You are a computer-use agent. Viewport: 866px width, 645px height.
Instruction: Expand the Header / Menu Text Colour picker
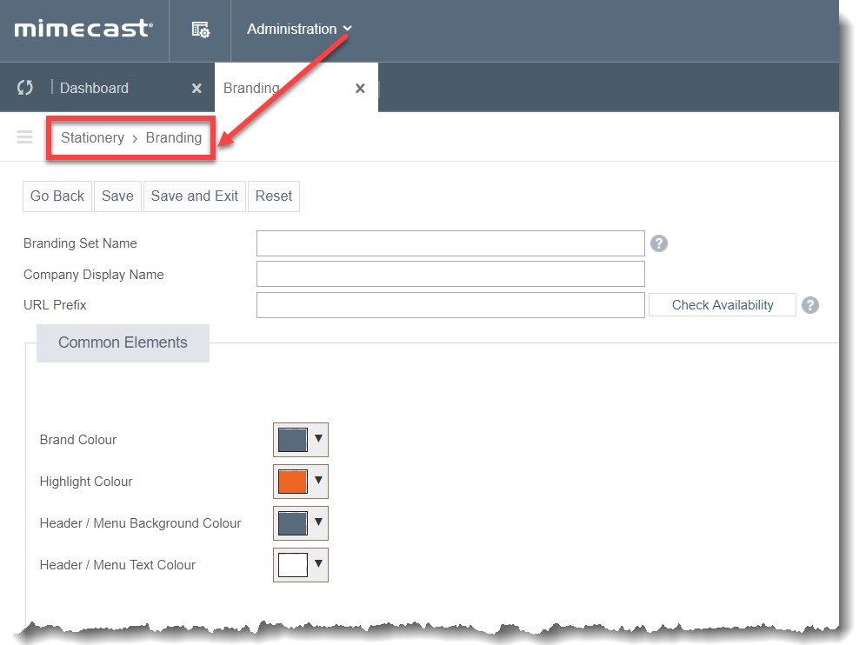coord(318,565)
